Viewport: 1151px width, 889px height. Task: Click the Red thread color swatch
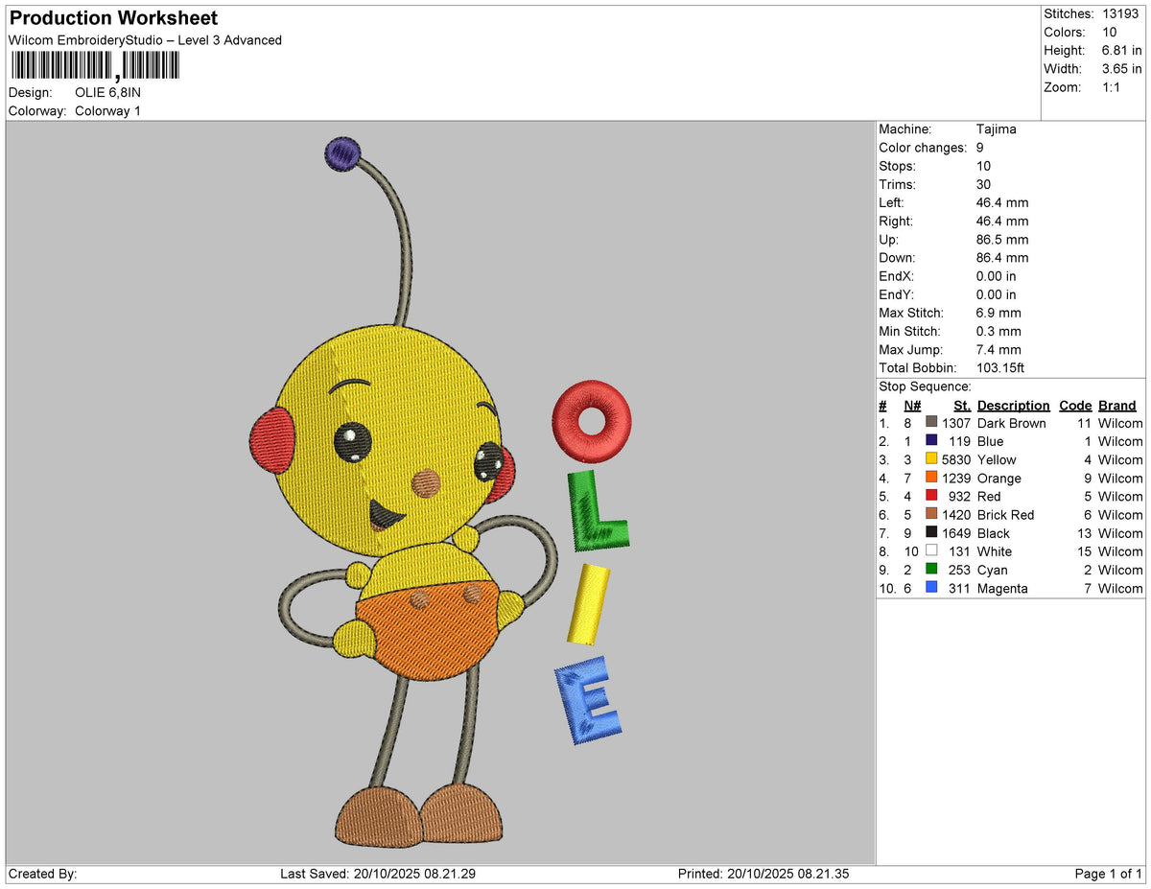pyautogui.click(x=931, y=496)
